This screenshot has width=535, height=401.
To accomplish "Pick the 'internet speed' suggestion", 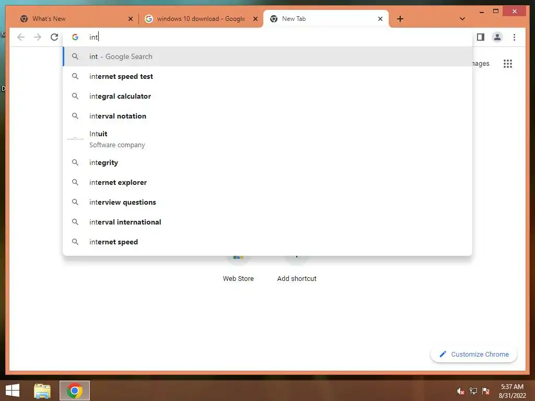I will click(x=267, y=242).
